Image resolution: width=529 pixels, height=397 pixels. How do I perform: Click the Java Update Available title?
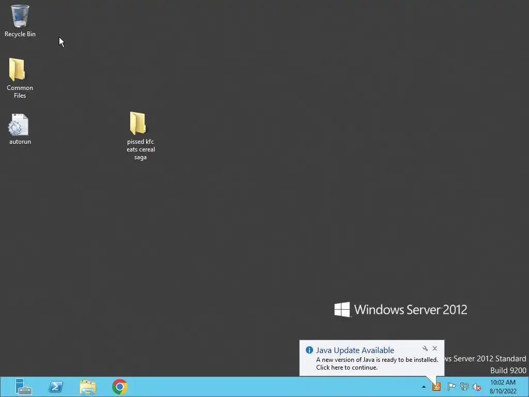355,350
